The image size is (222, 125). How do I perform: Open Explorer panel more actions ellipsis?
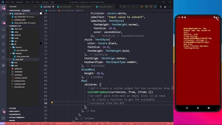35,7
